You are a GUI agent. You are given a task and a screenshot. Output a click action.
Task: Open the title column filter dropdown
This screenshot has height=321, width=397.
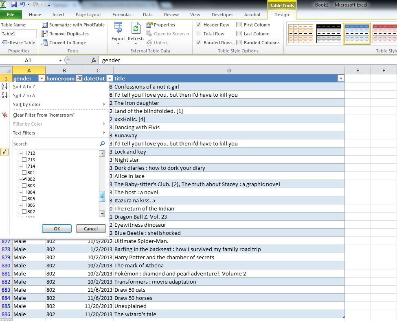point(341,78)
